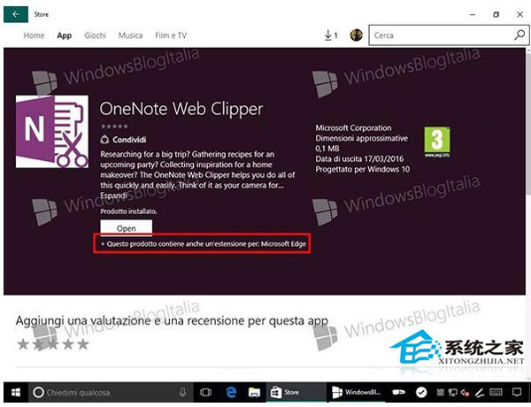Click the Open button
Image resolution: width=531 pixels, height=407 pixels.
(126, 228)
